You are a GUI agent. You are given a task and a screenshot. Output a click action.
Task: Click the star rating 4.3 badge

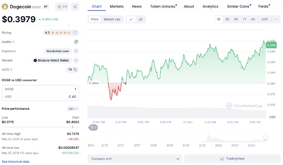(x=61, y=33)
